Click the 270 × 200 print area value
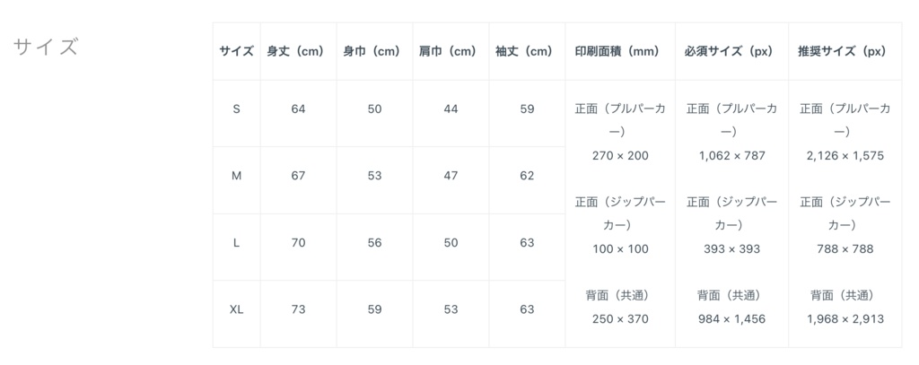Image resolution: width=919 pixels, height=365 pixels. point(620,156)
